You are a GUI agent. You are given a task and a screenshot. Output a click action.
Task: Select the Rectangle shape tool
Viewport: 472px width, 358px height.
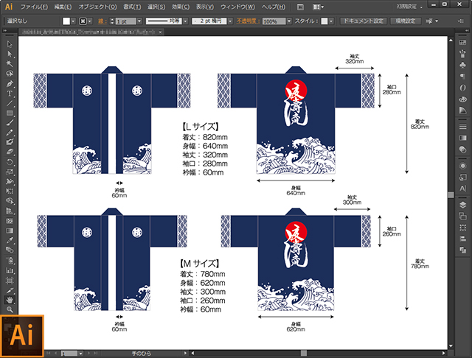[10, 113]
